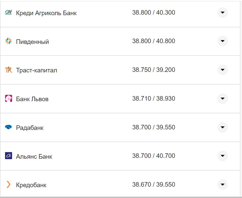Select the Кредобанк name link

coord(31,184)
